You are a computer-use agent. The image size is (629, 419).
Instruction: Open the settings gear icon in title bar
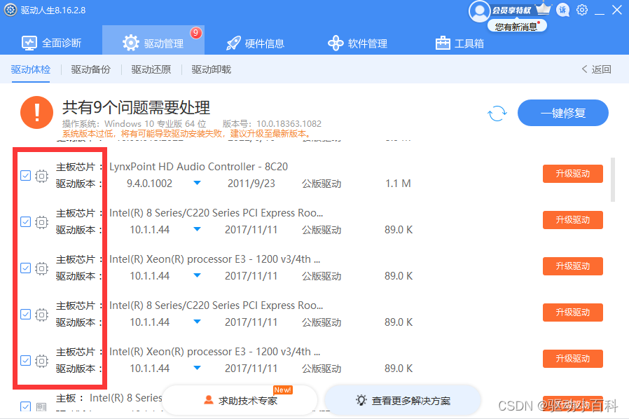pyautogui.click(x=582, y=10)
